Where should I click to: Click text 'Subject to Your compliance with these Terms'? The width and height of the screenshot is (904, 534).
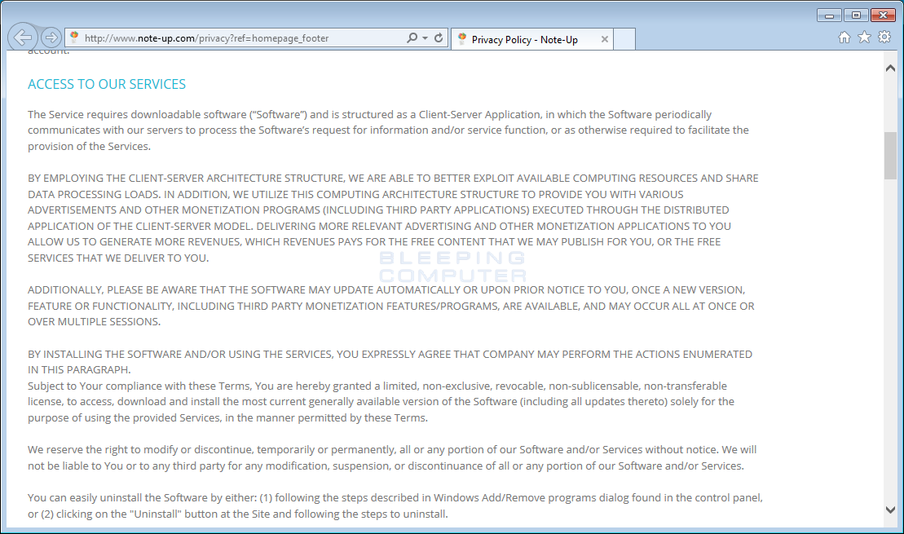tap(139, 386)
